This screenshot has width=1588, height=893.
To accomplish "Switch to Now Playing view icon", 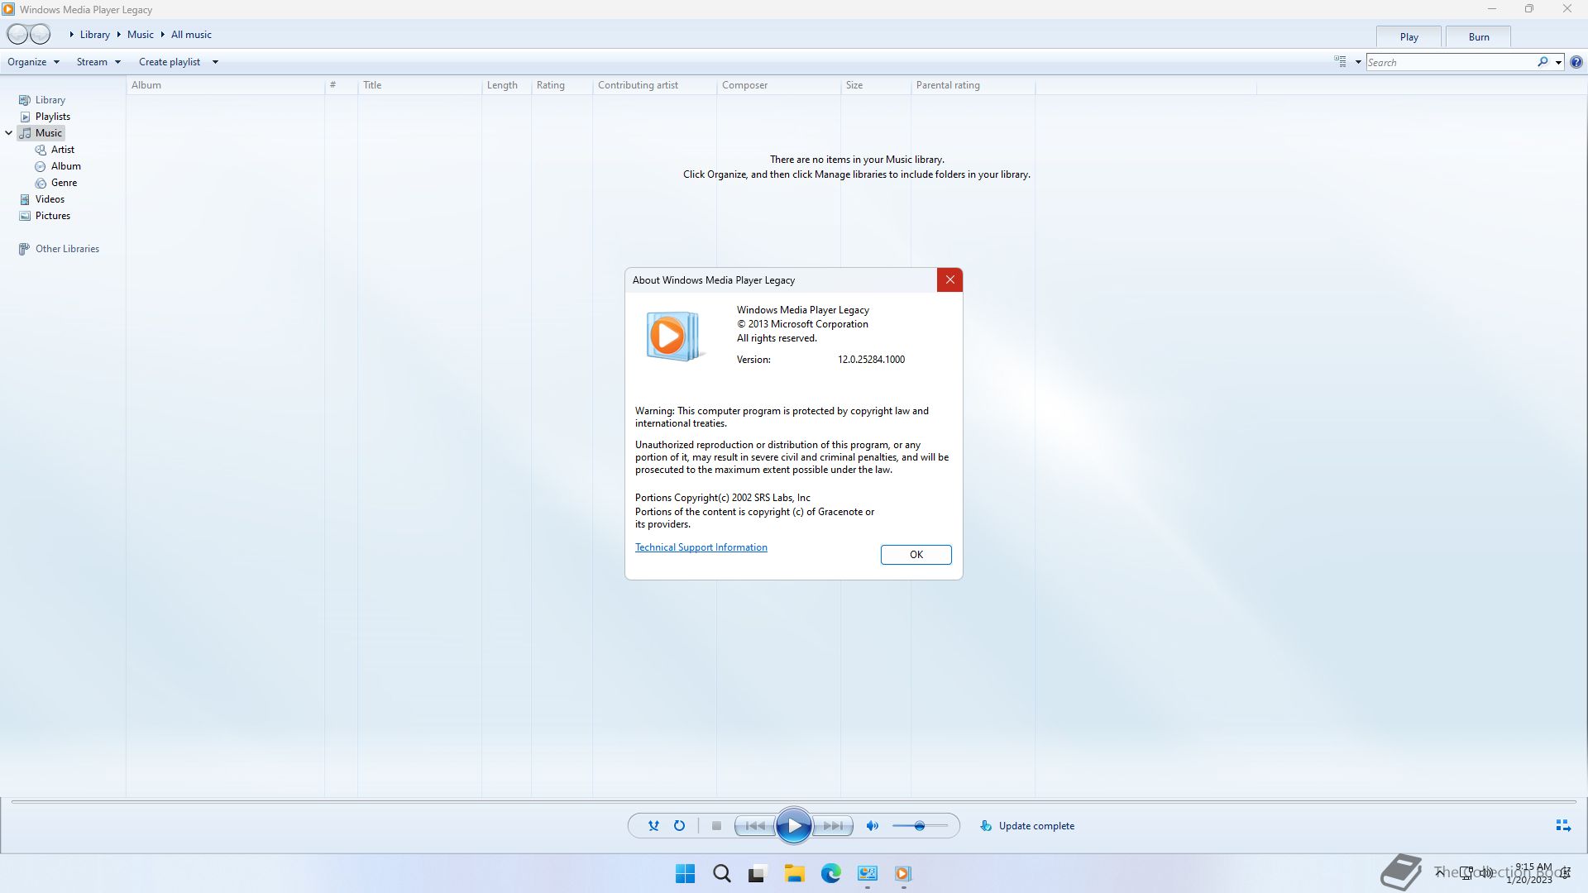I will point(1562,825).
